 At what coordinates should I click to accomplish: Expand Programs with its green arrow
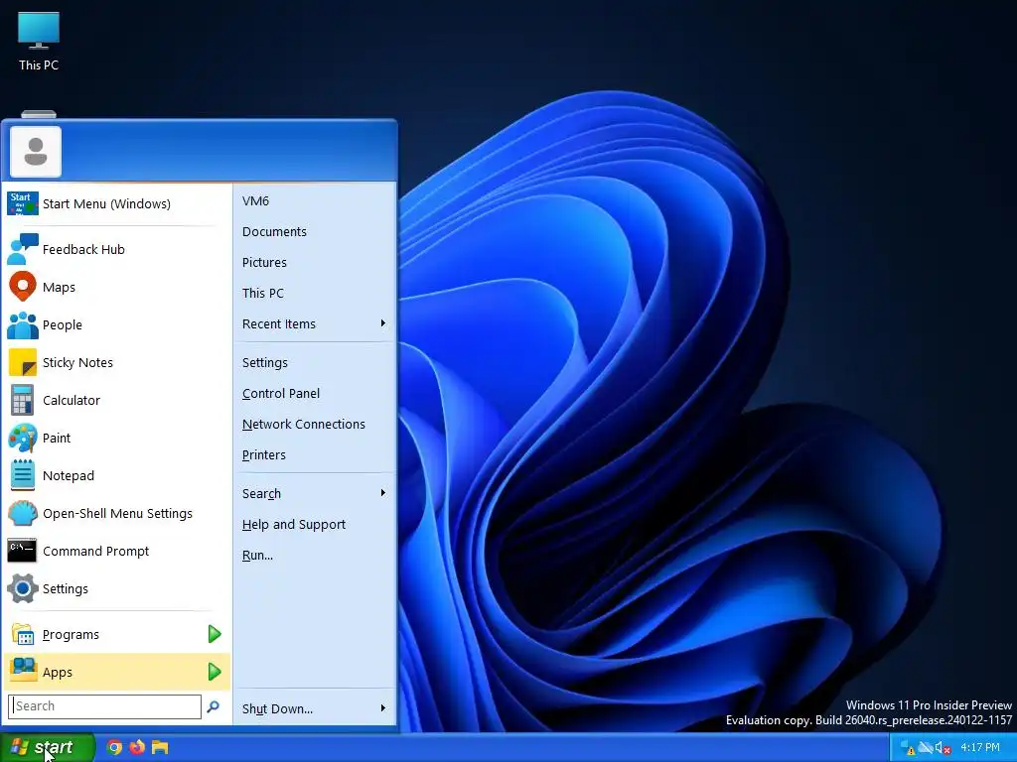pyautogui.click(x=215, y=634)
